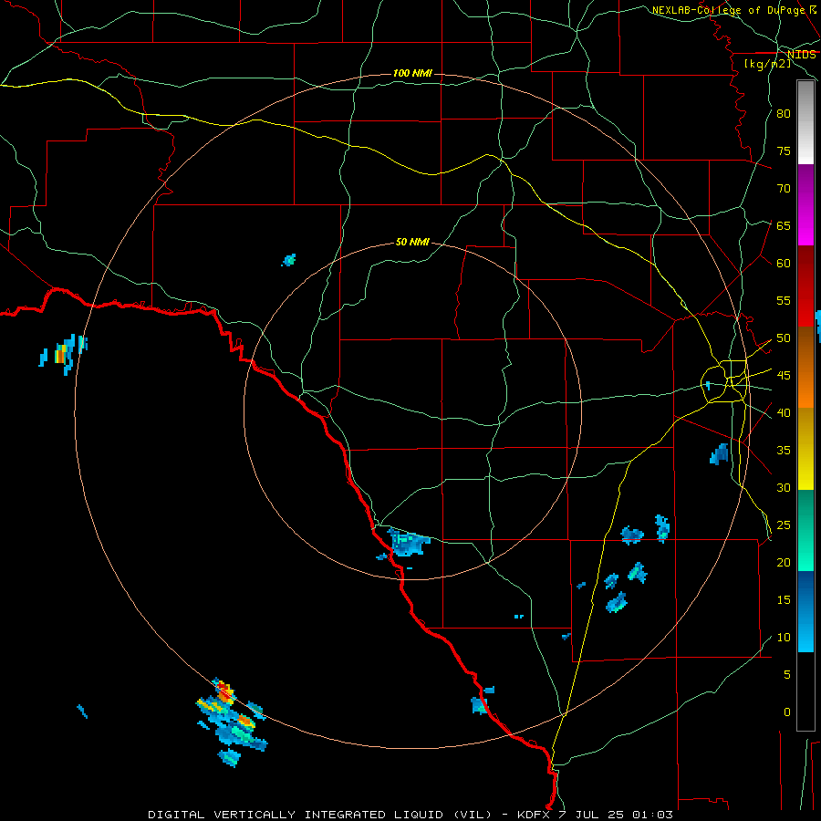The height and width of the screenshot is (821, 821).
Task: Choose the 25 label on the VIL scale
Action: click(x=784, y=525)
